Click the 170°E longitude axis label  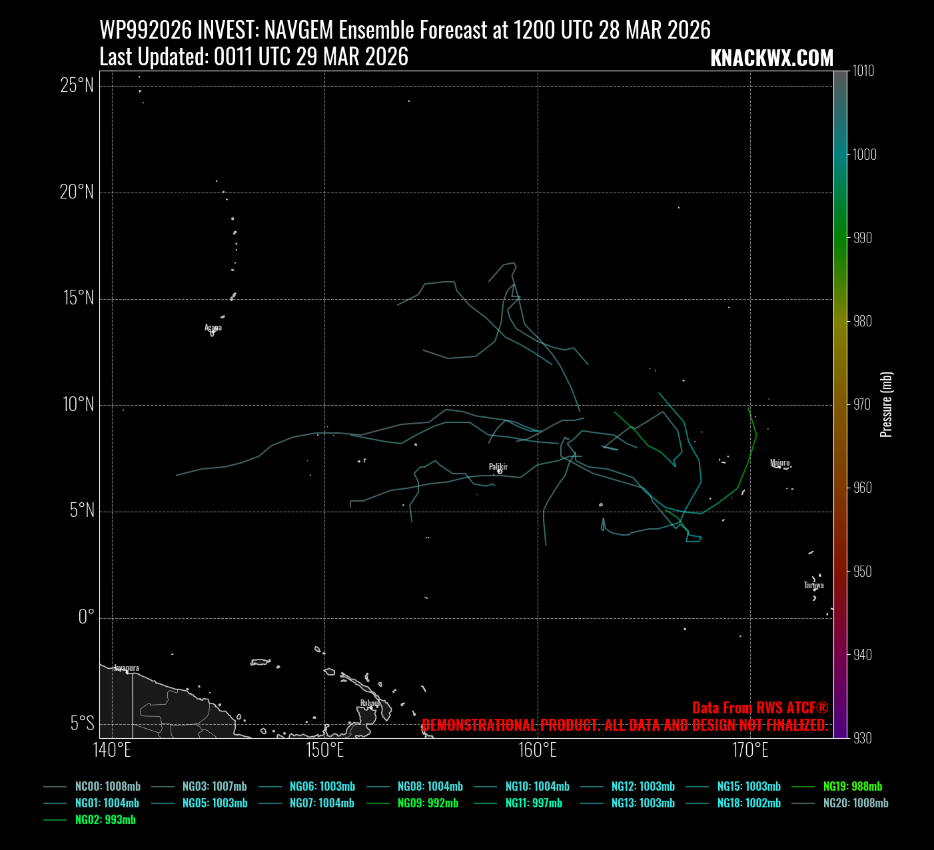click(750, 750)
